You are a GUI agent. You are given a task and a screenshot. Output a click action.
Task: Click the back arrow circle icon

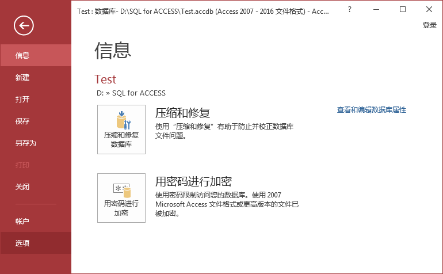point(24,25)
